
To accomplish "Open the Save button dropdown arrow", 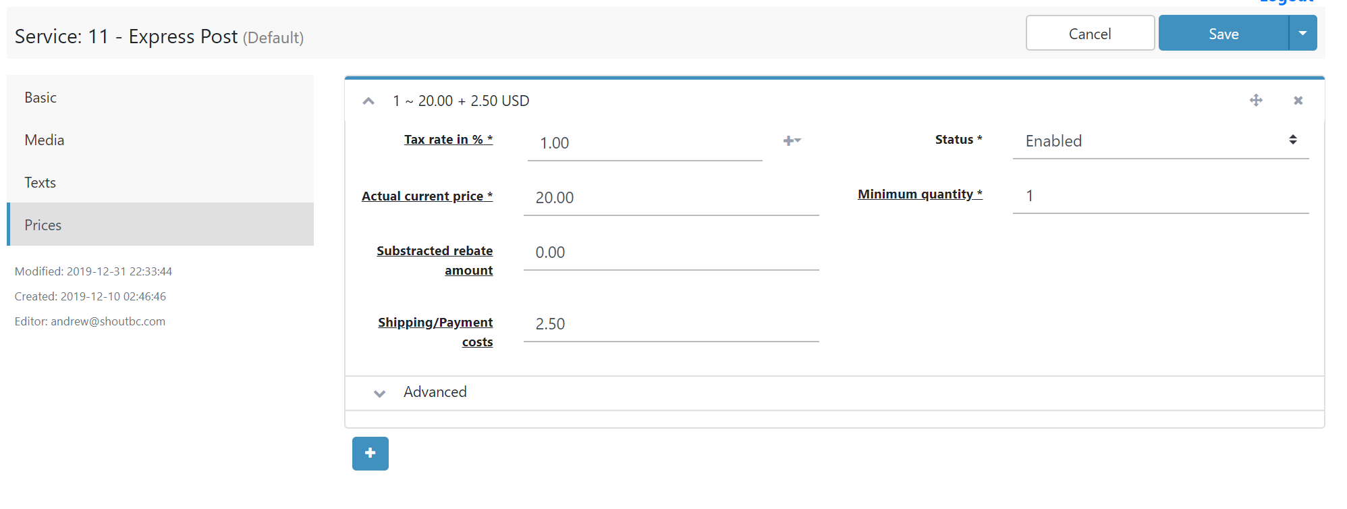I will pos(1303,33).
